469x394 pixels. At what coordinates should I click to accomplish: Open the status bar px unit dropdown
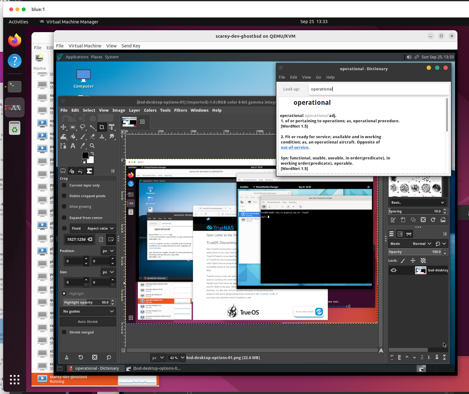point(158,358)
